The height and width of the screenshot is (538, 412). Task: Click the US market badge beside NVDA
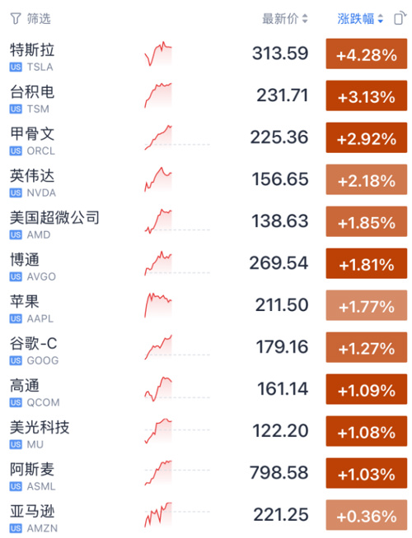(x=16, y=192)
